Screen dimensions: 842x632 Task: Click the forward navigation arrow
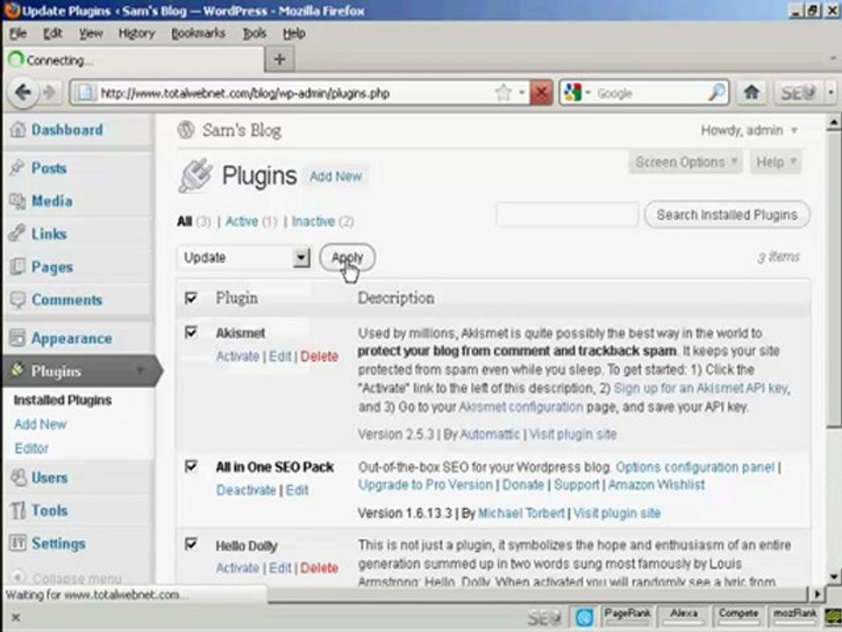click(x=50, y=93)
